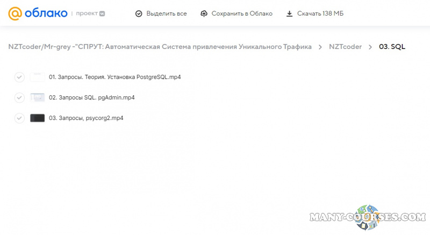The height and width of the screenshot is (235, 430).
Task: Click the chevron before 03. SQL
Action: tap(370, 47)
